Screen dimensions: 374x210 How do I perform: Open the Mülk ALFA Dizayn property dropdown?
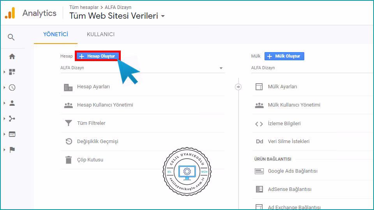(x=312, y=68)
